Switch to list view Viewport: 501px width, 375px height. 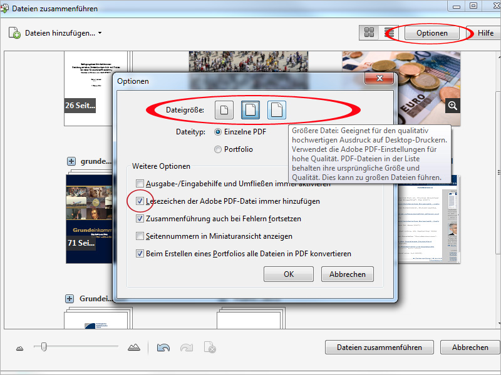[x=389, y=32]
